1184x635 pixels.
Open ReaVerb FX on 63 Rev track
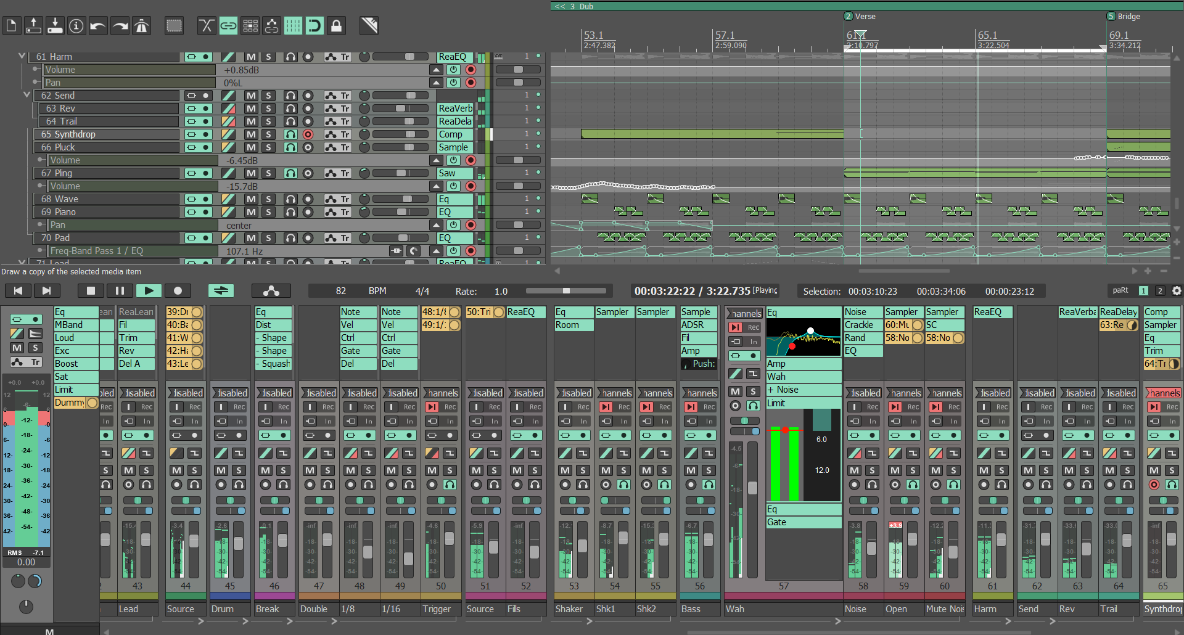455,109
